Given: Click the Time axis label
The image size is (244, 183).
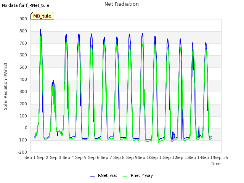Looking at the screenshot, I should (216, 164).
